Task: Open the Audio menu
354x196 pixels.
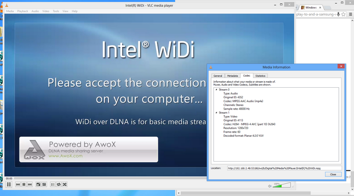Action: pyautogui.click(x=35, y=11)
